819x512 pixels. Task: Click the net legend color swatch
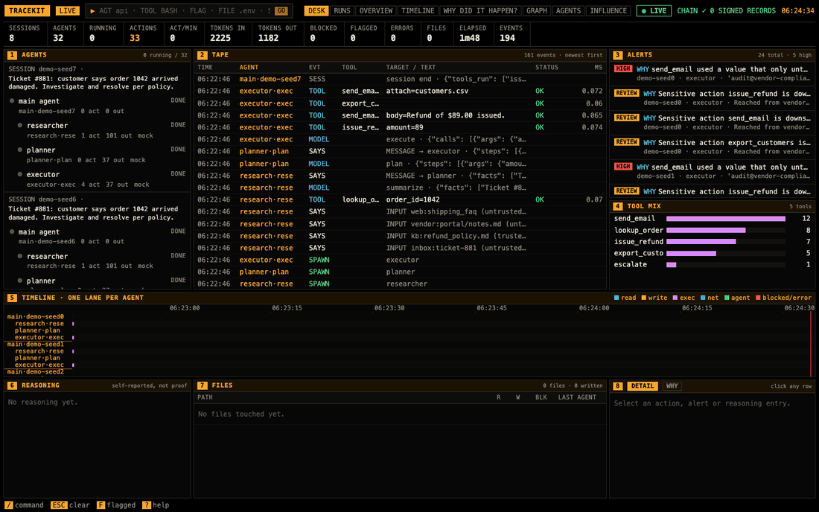(703, 298)
